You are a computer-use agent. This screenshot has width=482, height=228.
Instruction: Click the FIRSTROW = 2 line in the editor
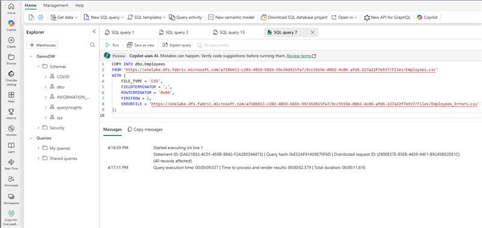click(136, 98)
